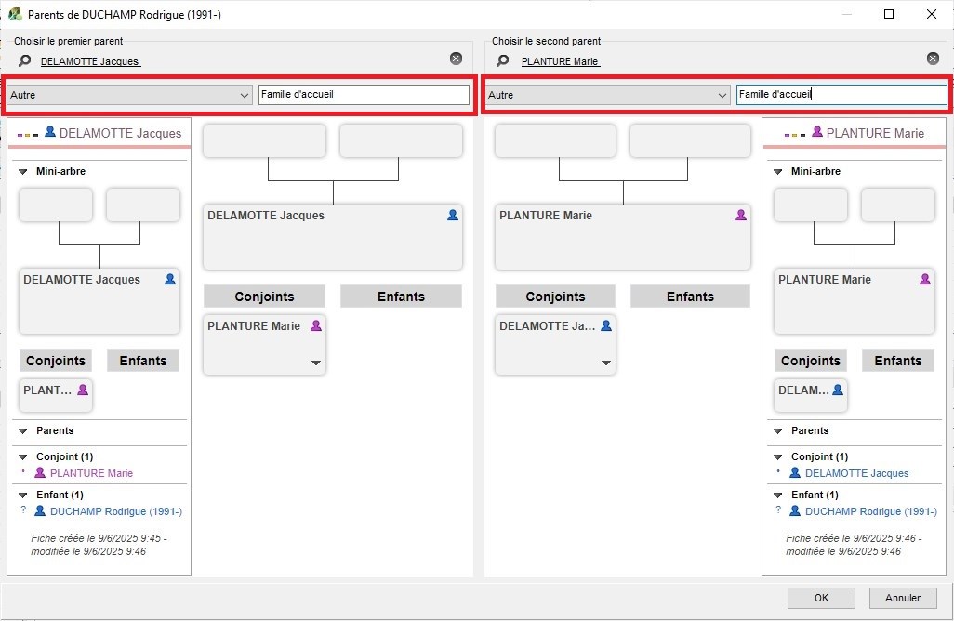Screen dimensions: 954x621
Task: Click the colored dots icon beside PLANTURE Marie header
Action: pos(795,135)
